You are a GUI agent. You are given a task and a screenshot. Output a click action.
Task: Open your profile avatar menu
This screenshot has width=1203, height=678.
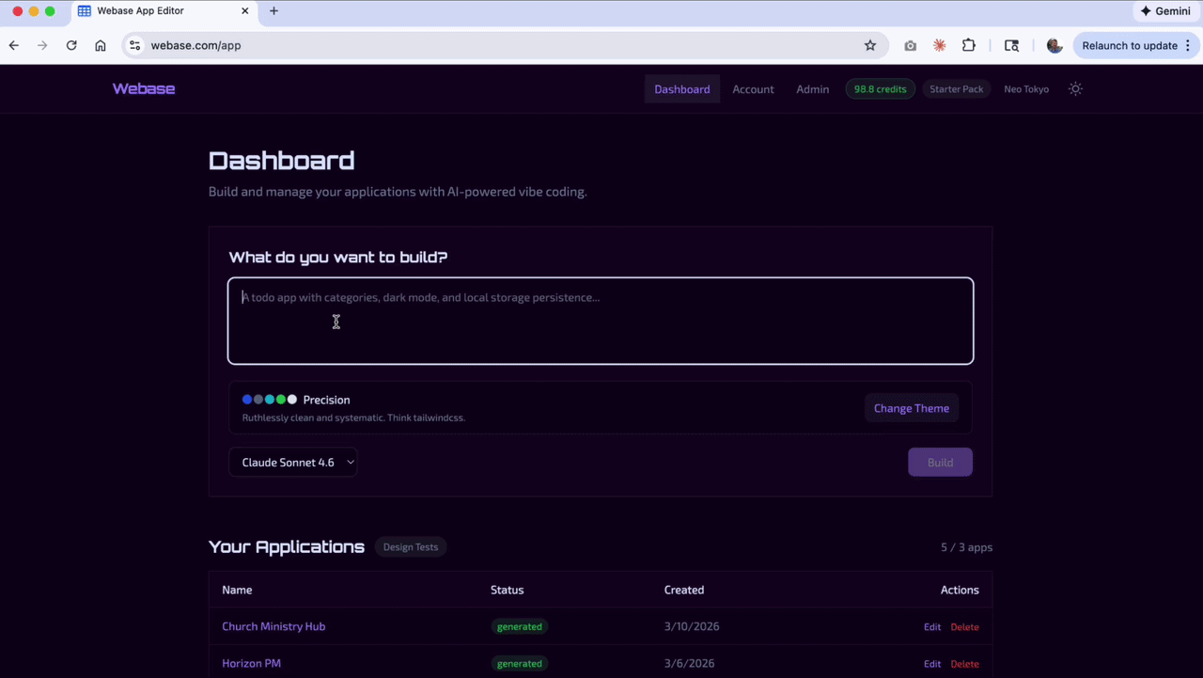[1054, 44]
